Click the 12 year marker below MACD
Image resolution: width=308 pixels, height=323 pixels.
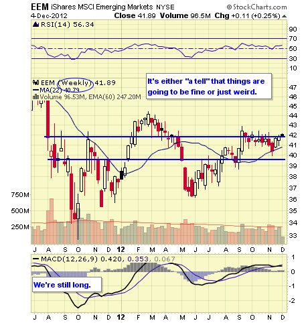(121, 318)
